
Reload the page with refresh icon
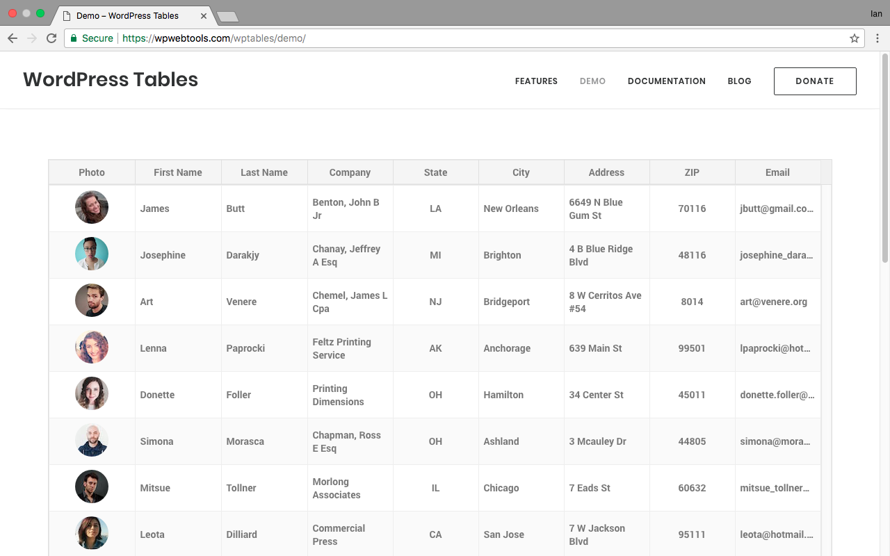point(51,38)
